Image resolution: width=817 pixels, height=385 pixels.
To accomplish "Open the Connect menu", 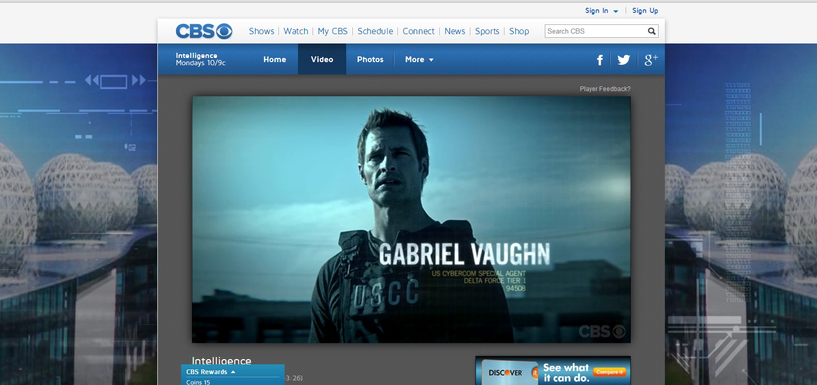I will click(x=419, y=31).
